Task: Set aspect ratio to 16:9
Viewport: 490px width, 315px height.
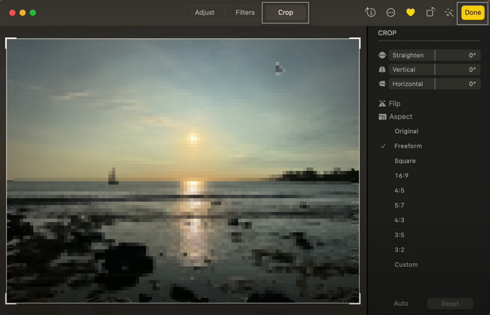Action: pyautogui.click(x=402, y=176)
